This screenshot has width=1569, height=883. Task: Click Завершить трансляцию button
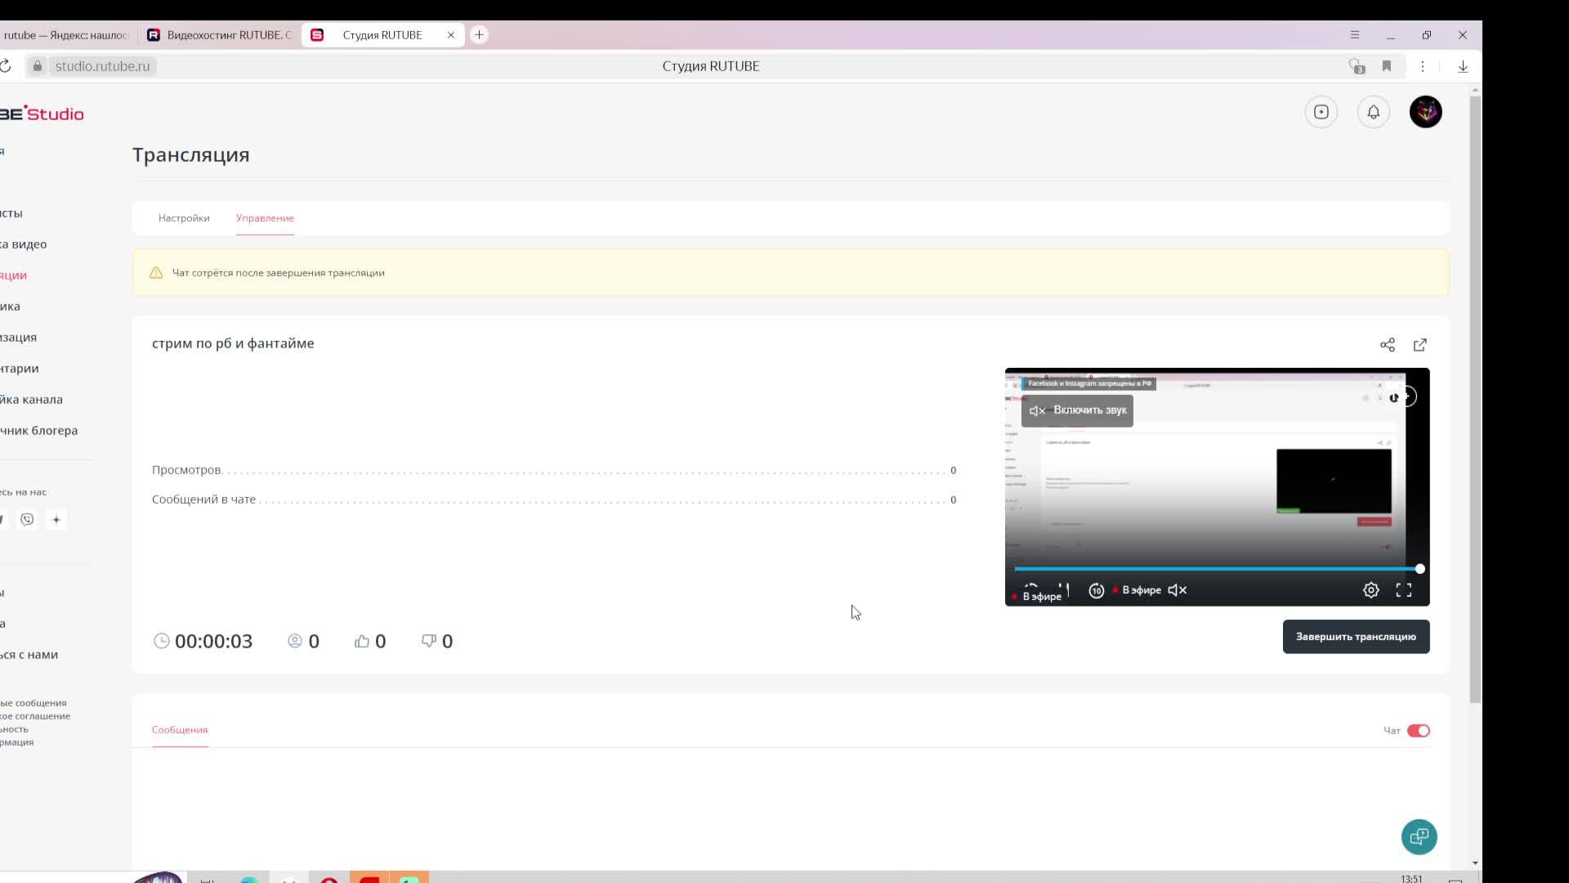click(x=1357, y=637)
